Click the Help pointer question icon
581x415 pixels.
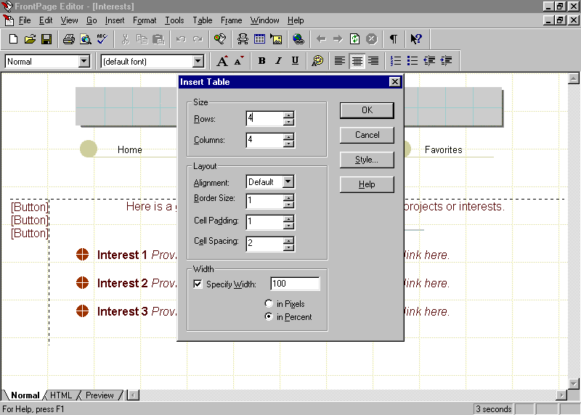click(416, 39)
